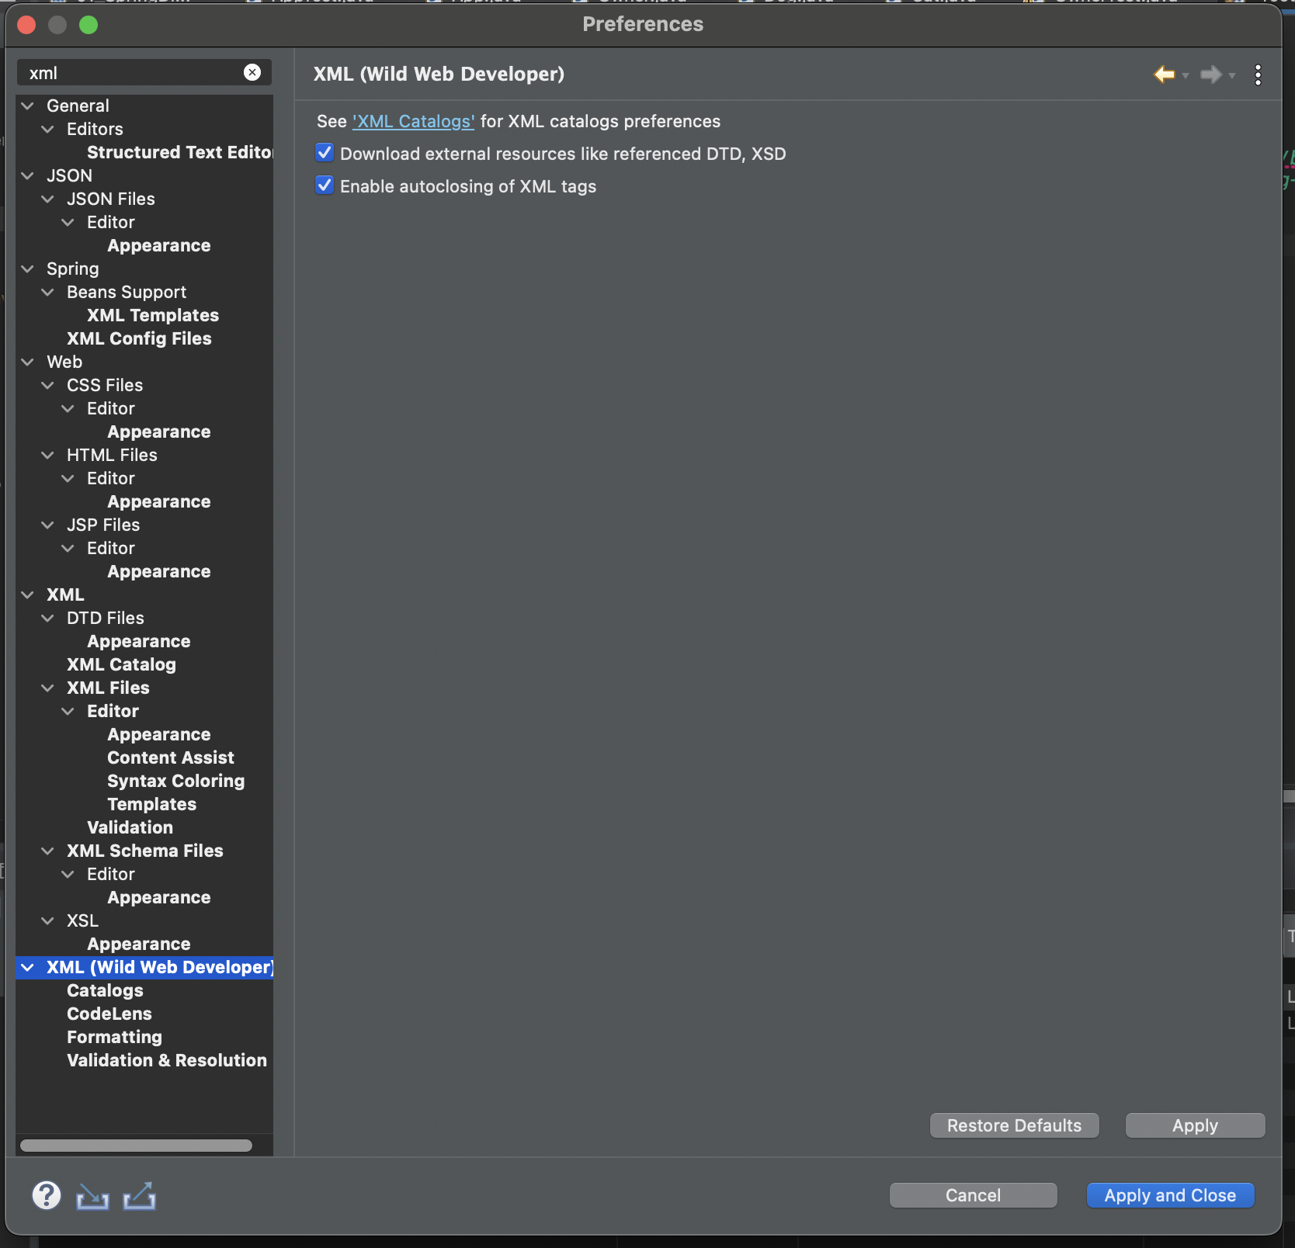Image resolution: width=1295 pixels, height=1248 pixels.
Task: Collapse the JSON tree node
Action: click(x=28, y=175)
